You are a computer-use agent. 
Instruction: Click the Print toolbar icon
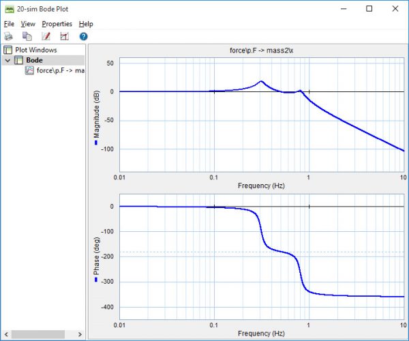[x=8, y=36]
